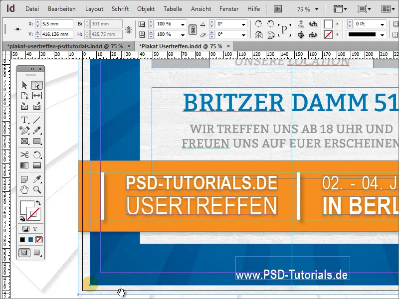The height and width of the screenshot is (299, 399).
Task: Open Adobe Bridge via Br button
Action: 278,9
